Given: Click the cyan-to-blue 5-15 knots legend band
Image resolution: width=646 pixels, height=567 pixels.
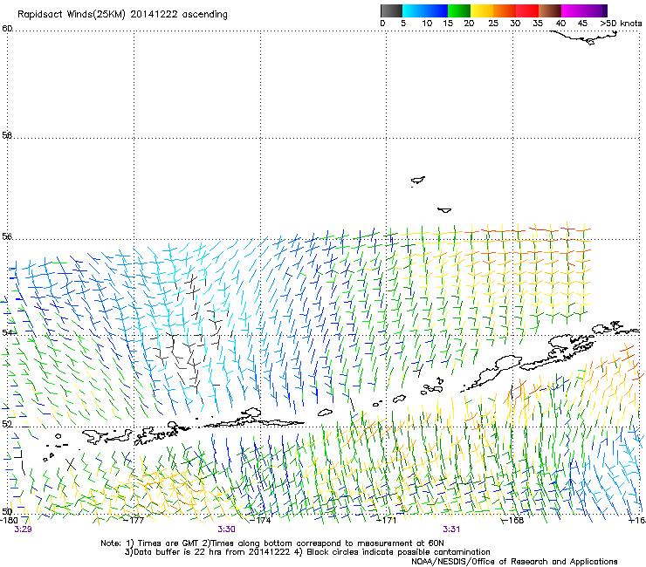Looking at the screenshot, I should (x=425, y=10).
